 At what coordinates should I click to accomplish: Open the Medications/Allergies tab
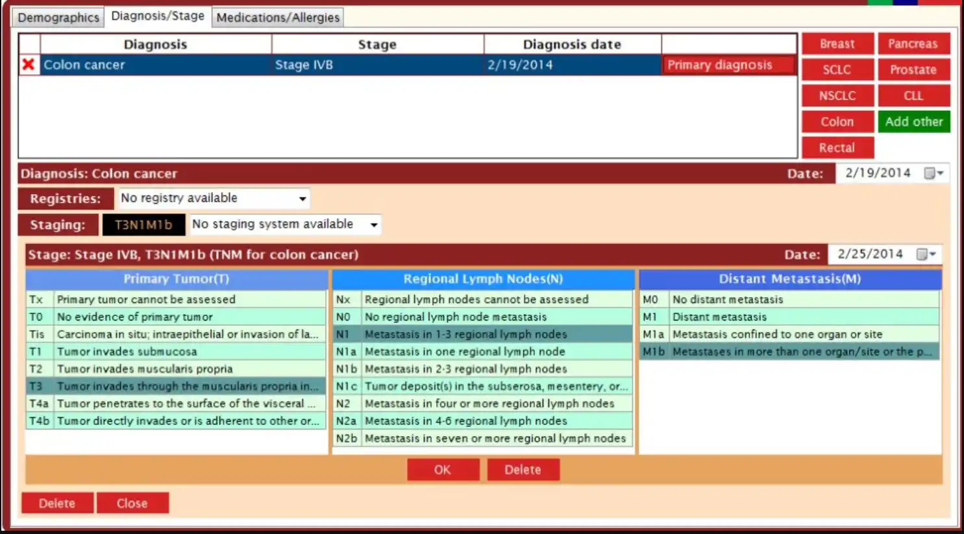coord(278,18)
